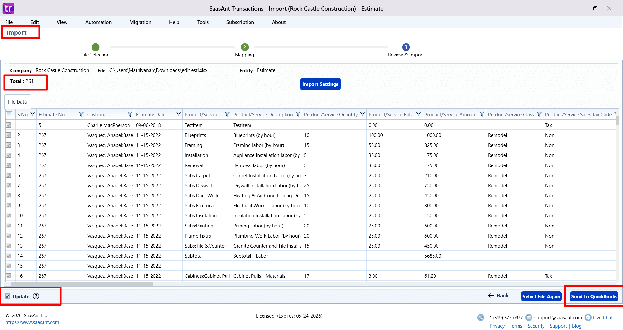Image resolution: width=623 pixels, height=330 pixels.
Task: Click 'Plumb Fixtrs' product cell
Action: (x=207, y=236)
